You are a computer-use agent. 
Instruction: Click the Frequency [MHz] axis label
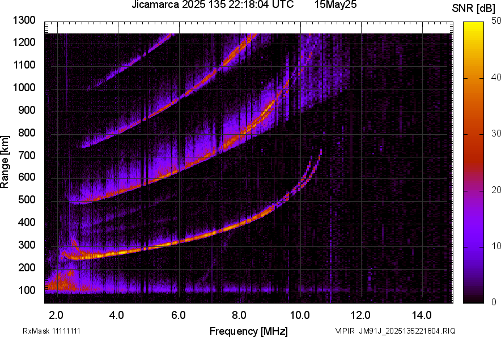pos(248,331)
